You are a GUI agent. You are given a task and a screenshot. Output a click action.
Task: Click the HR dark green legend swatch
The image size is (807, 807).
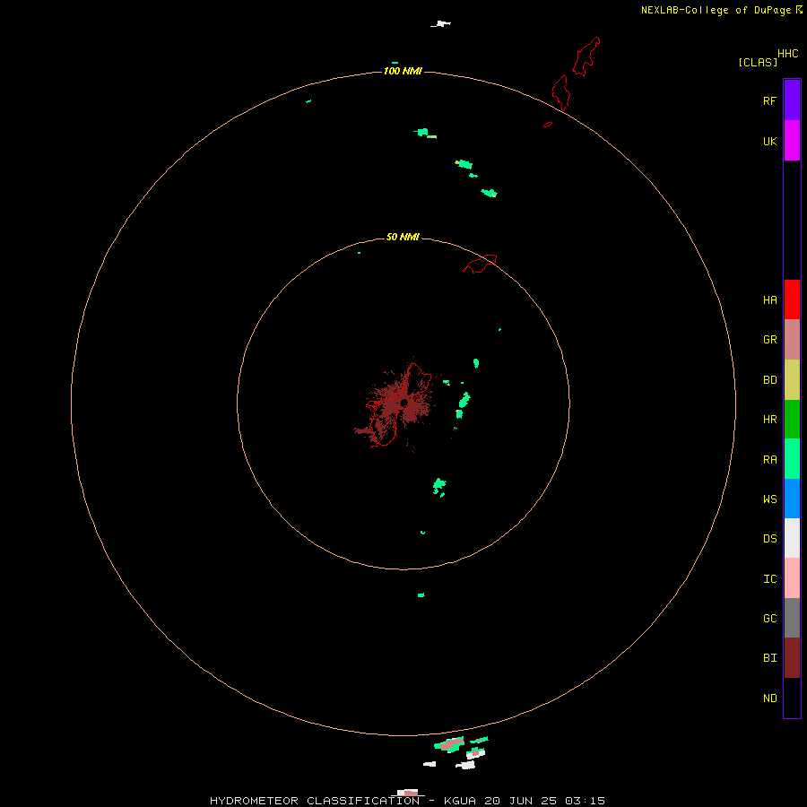pos(792,420)
